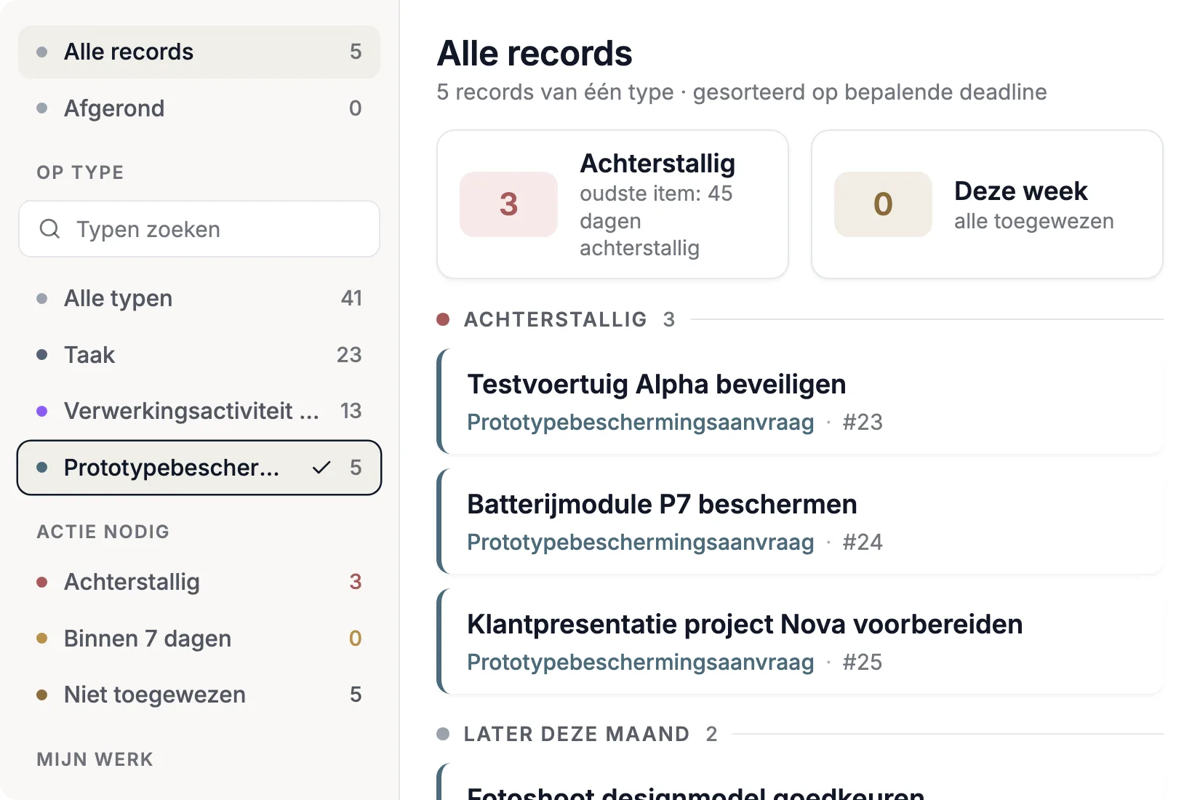
Task: Click the purple dot beside Verwerkingsactiviteit
Action: coord(42,411)
